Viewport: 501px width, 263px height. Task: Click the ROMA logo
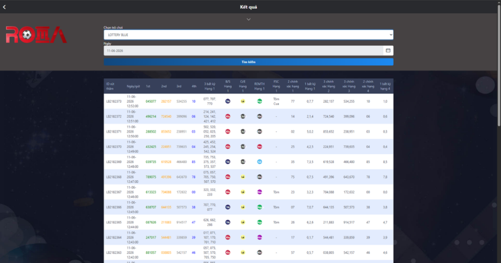click(36, 35)
